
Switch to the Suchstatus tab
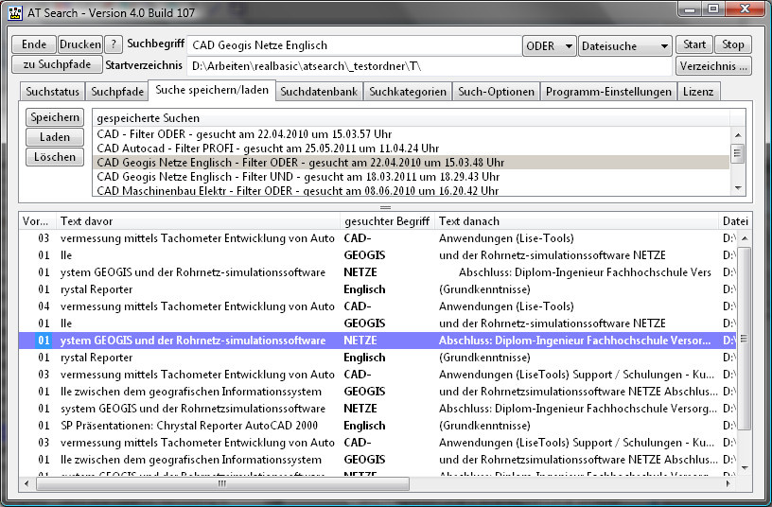(x=51, y=92)
